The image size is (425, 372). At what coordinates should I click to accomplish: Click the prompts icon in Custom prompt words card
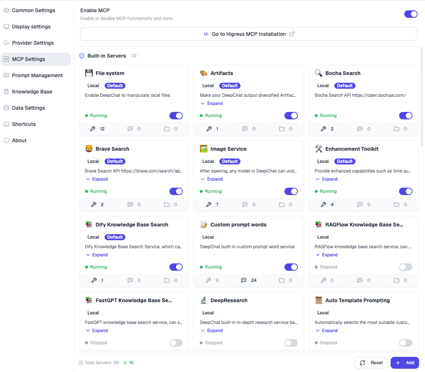[244, 280]
